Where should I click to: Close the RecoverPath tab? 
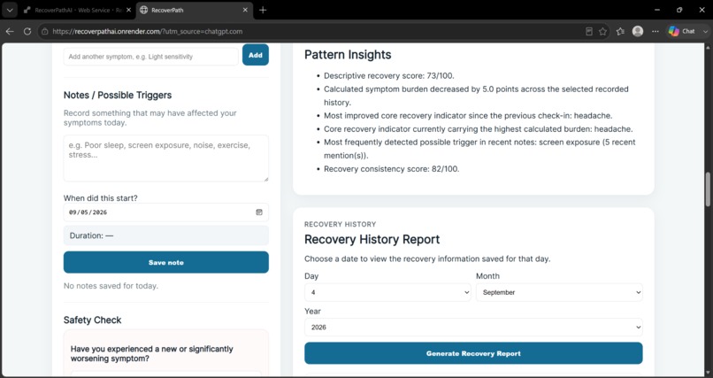click(x=246, y=10)
